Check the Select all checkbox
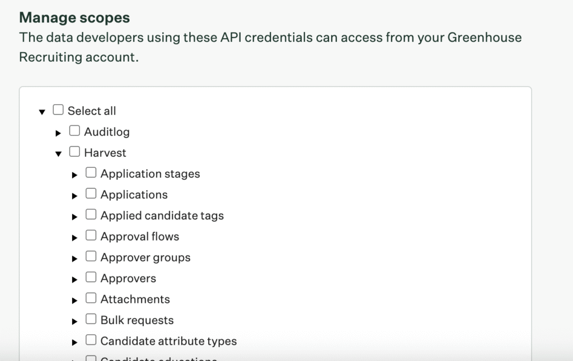 tap(58, 110)
